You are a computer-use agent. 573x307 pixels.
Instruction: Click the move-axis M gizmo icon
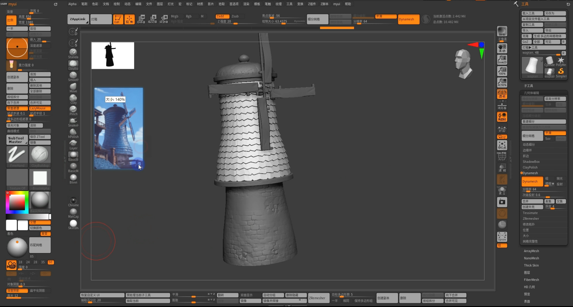[x=141, y=19]
